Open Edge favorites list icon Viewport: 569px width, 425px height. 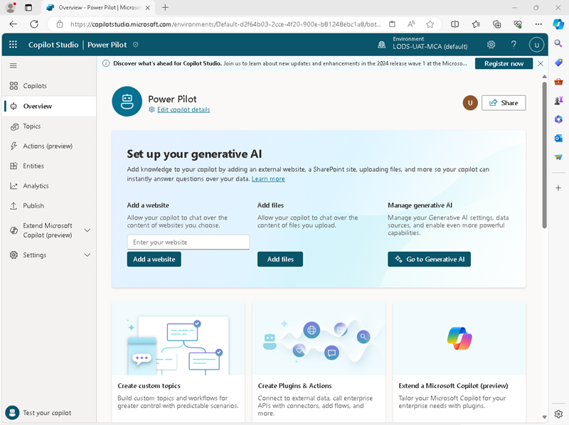tap(476, 24)
